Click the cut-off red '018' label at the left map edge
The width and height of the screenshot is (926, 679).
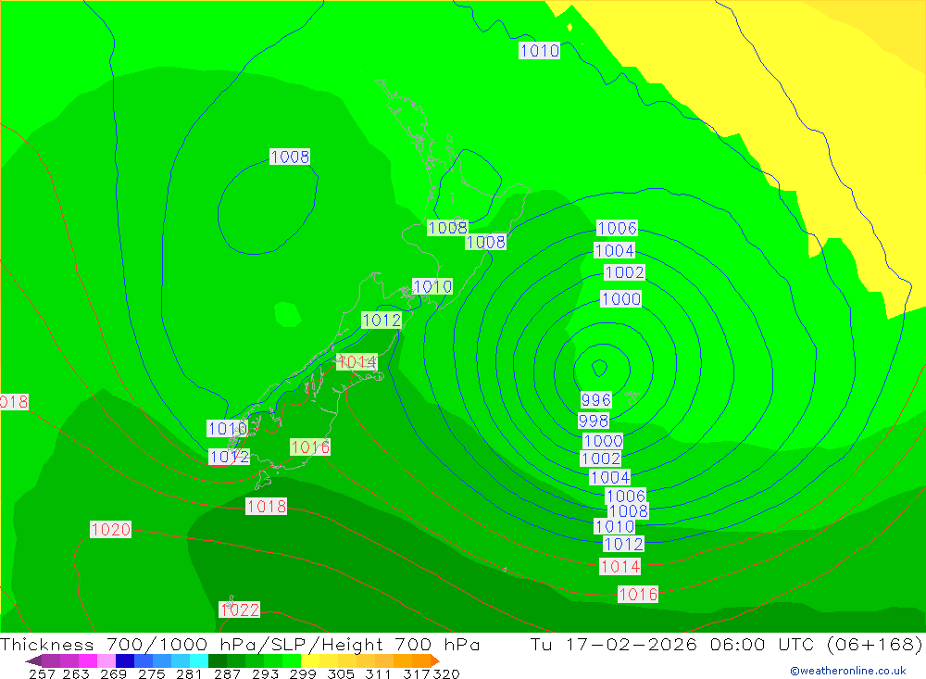point(14,402)
